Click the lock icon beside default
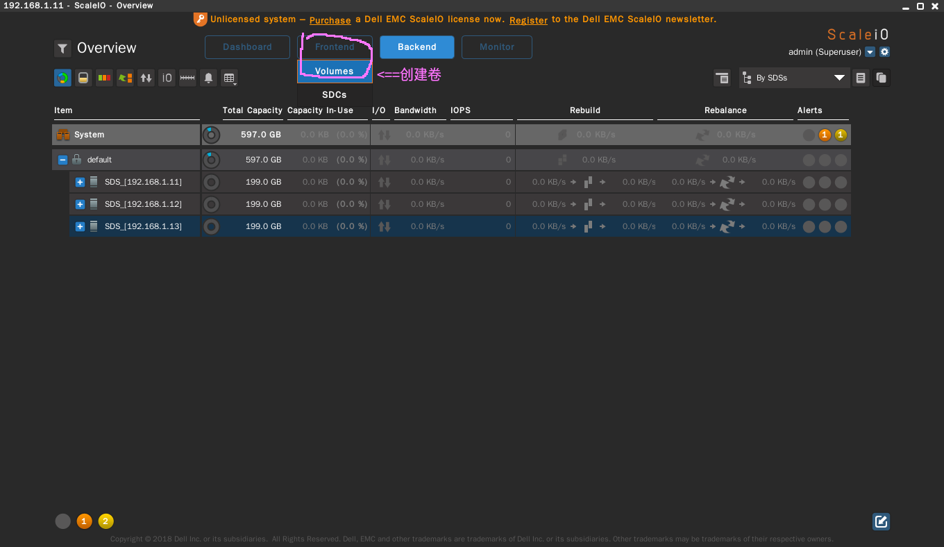The width and height of the screenshot is (944, 547). pos(76,159)
